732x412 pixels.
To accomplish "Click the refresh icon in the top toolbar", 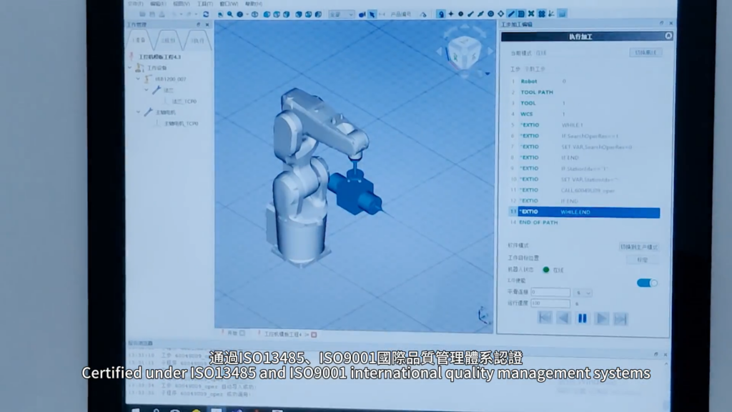I will pos(206,14).
